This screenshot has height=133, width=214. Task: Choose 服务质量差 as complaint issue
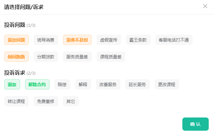coord(77,56)
